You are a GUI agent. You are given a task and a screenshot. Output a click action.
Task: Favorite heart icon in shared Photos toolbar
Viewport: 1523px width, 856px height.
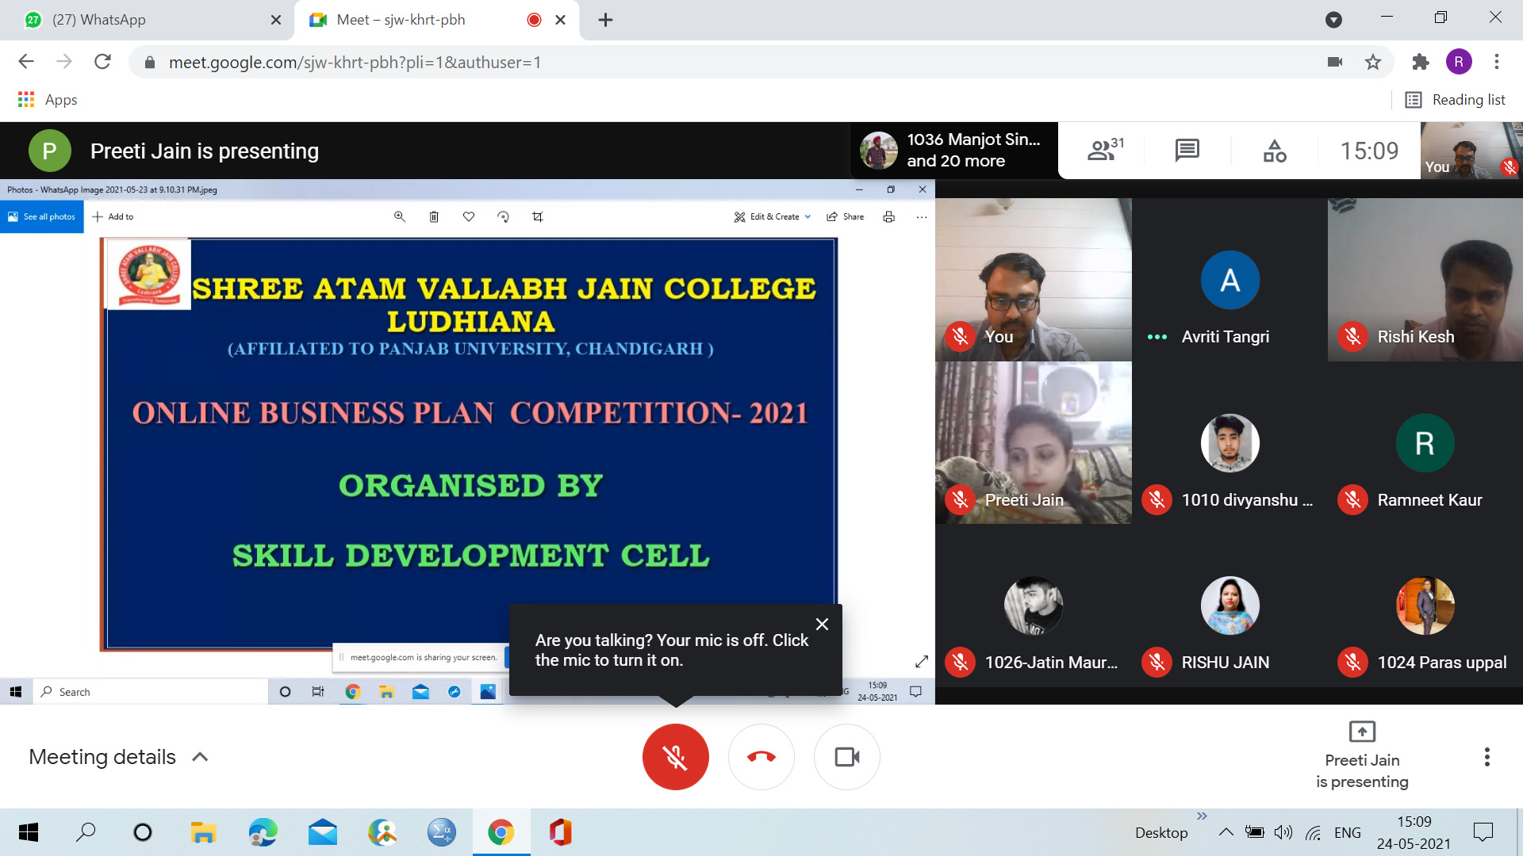(469, 216)
